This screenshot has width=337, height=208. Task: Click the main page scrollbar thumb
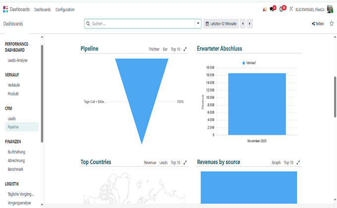[x=335, y=97]
